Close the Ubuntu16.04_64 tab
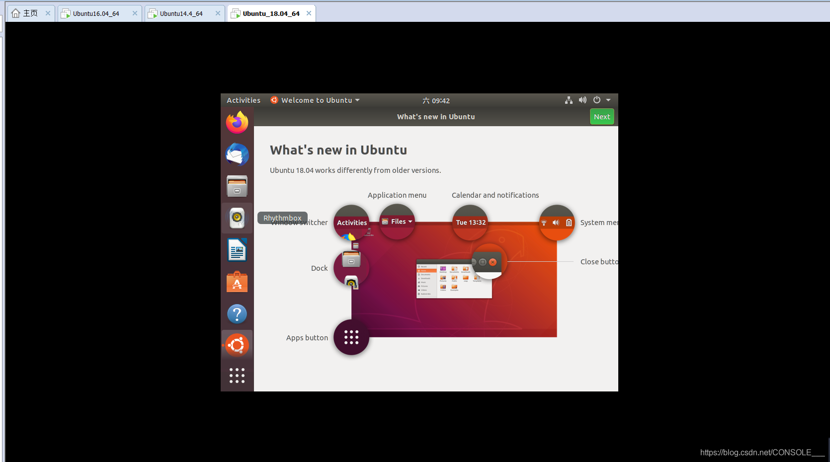This screenshot has height=462, width=830. click(x=135, y=13)
